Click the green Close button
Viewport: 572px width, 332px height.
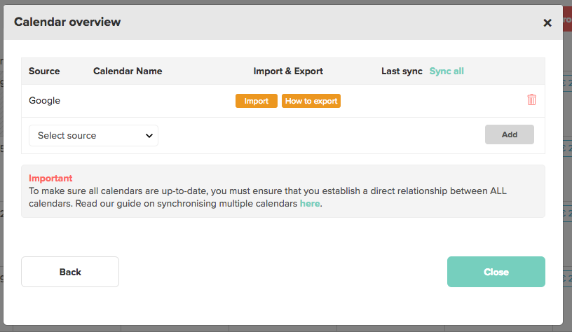coord(496,272)
